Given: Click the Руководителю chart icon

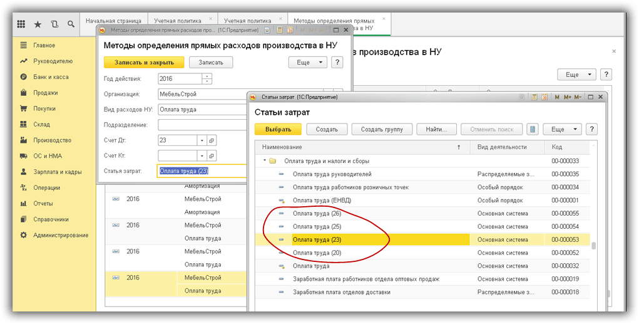Looking at the screenshot, I should tap(24, 61).
